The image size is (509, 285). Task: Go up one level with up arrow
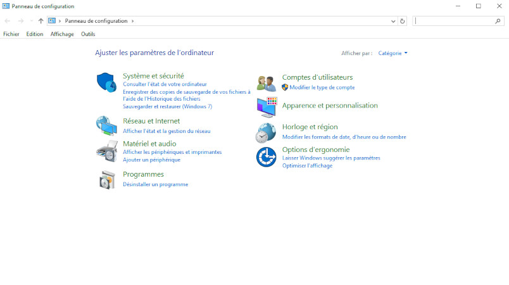coord(41,21)
